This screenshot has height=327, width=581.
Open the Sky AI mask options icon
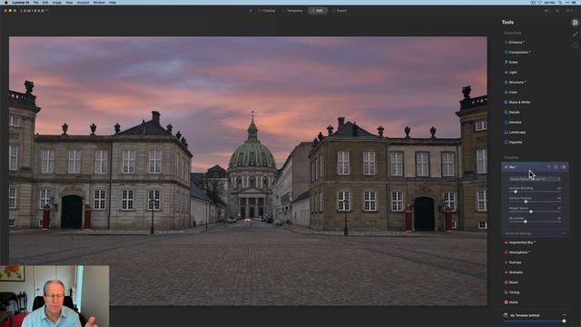[x=556, y=167]
